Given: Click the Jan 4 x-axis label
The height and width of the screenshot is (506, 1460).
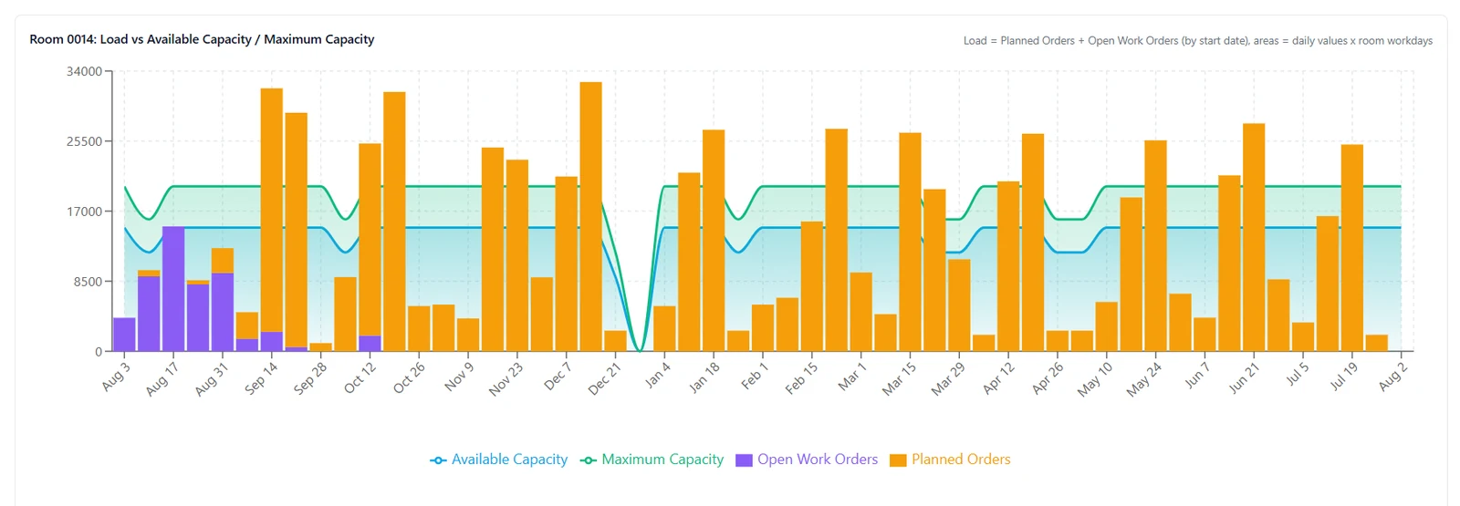Looking at the screenshot, I should pos(657,375).
